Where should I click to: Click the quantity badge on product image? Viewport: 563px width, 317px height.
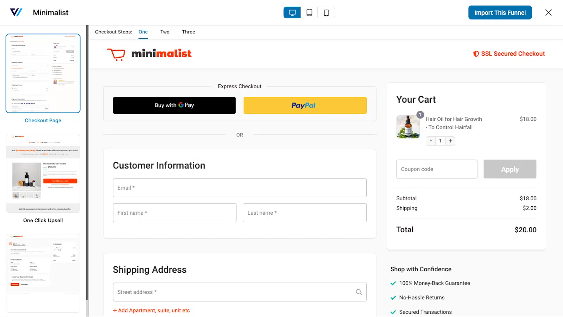tap(420, 115)
